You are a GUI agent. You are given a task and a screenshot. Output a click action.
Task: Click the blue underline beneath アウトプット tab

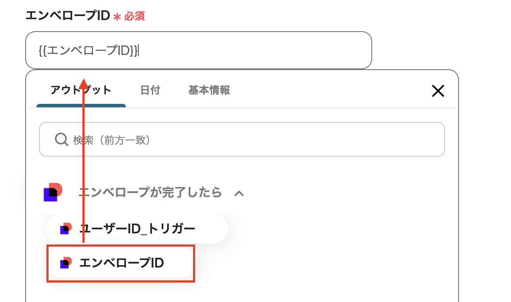pyautogui.click(x=81, y=106)
